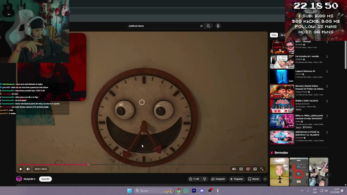
Task: Click the taskbar microphone tray icon
Action: pos(308,191)
